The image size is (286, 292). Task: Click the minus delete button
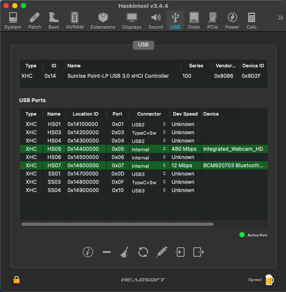(x=107, y=252)
